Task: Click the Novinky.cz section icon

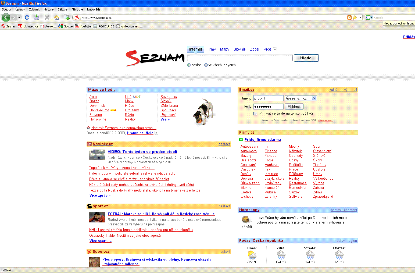Action: click(x=90, y=144)
